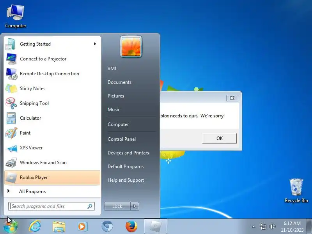Open the Getting Started icon in Start menu
Image resolution: width=312 pixels, height=234 pixels.
[11, 44]
